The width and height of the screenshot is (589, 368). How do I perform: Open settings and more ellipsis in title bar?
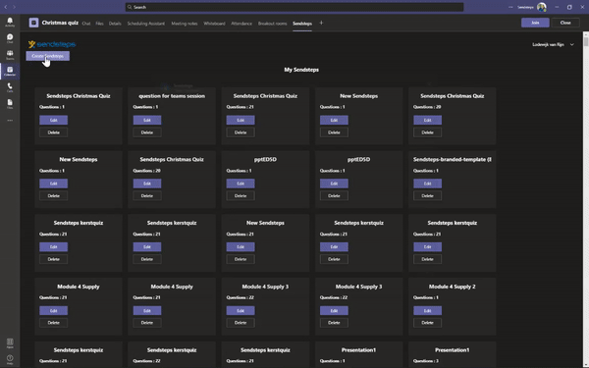tap(510, 7)
